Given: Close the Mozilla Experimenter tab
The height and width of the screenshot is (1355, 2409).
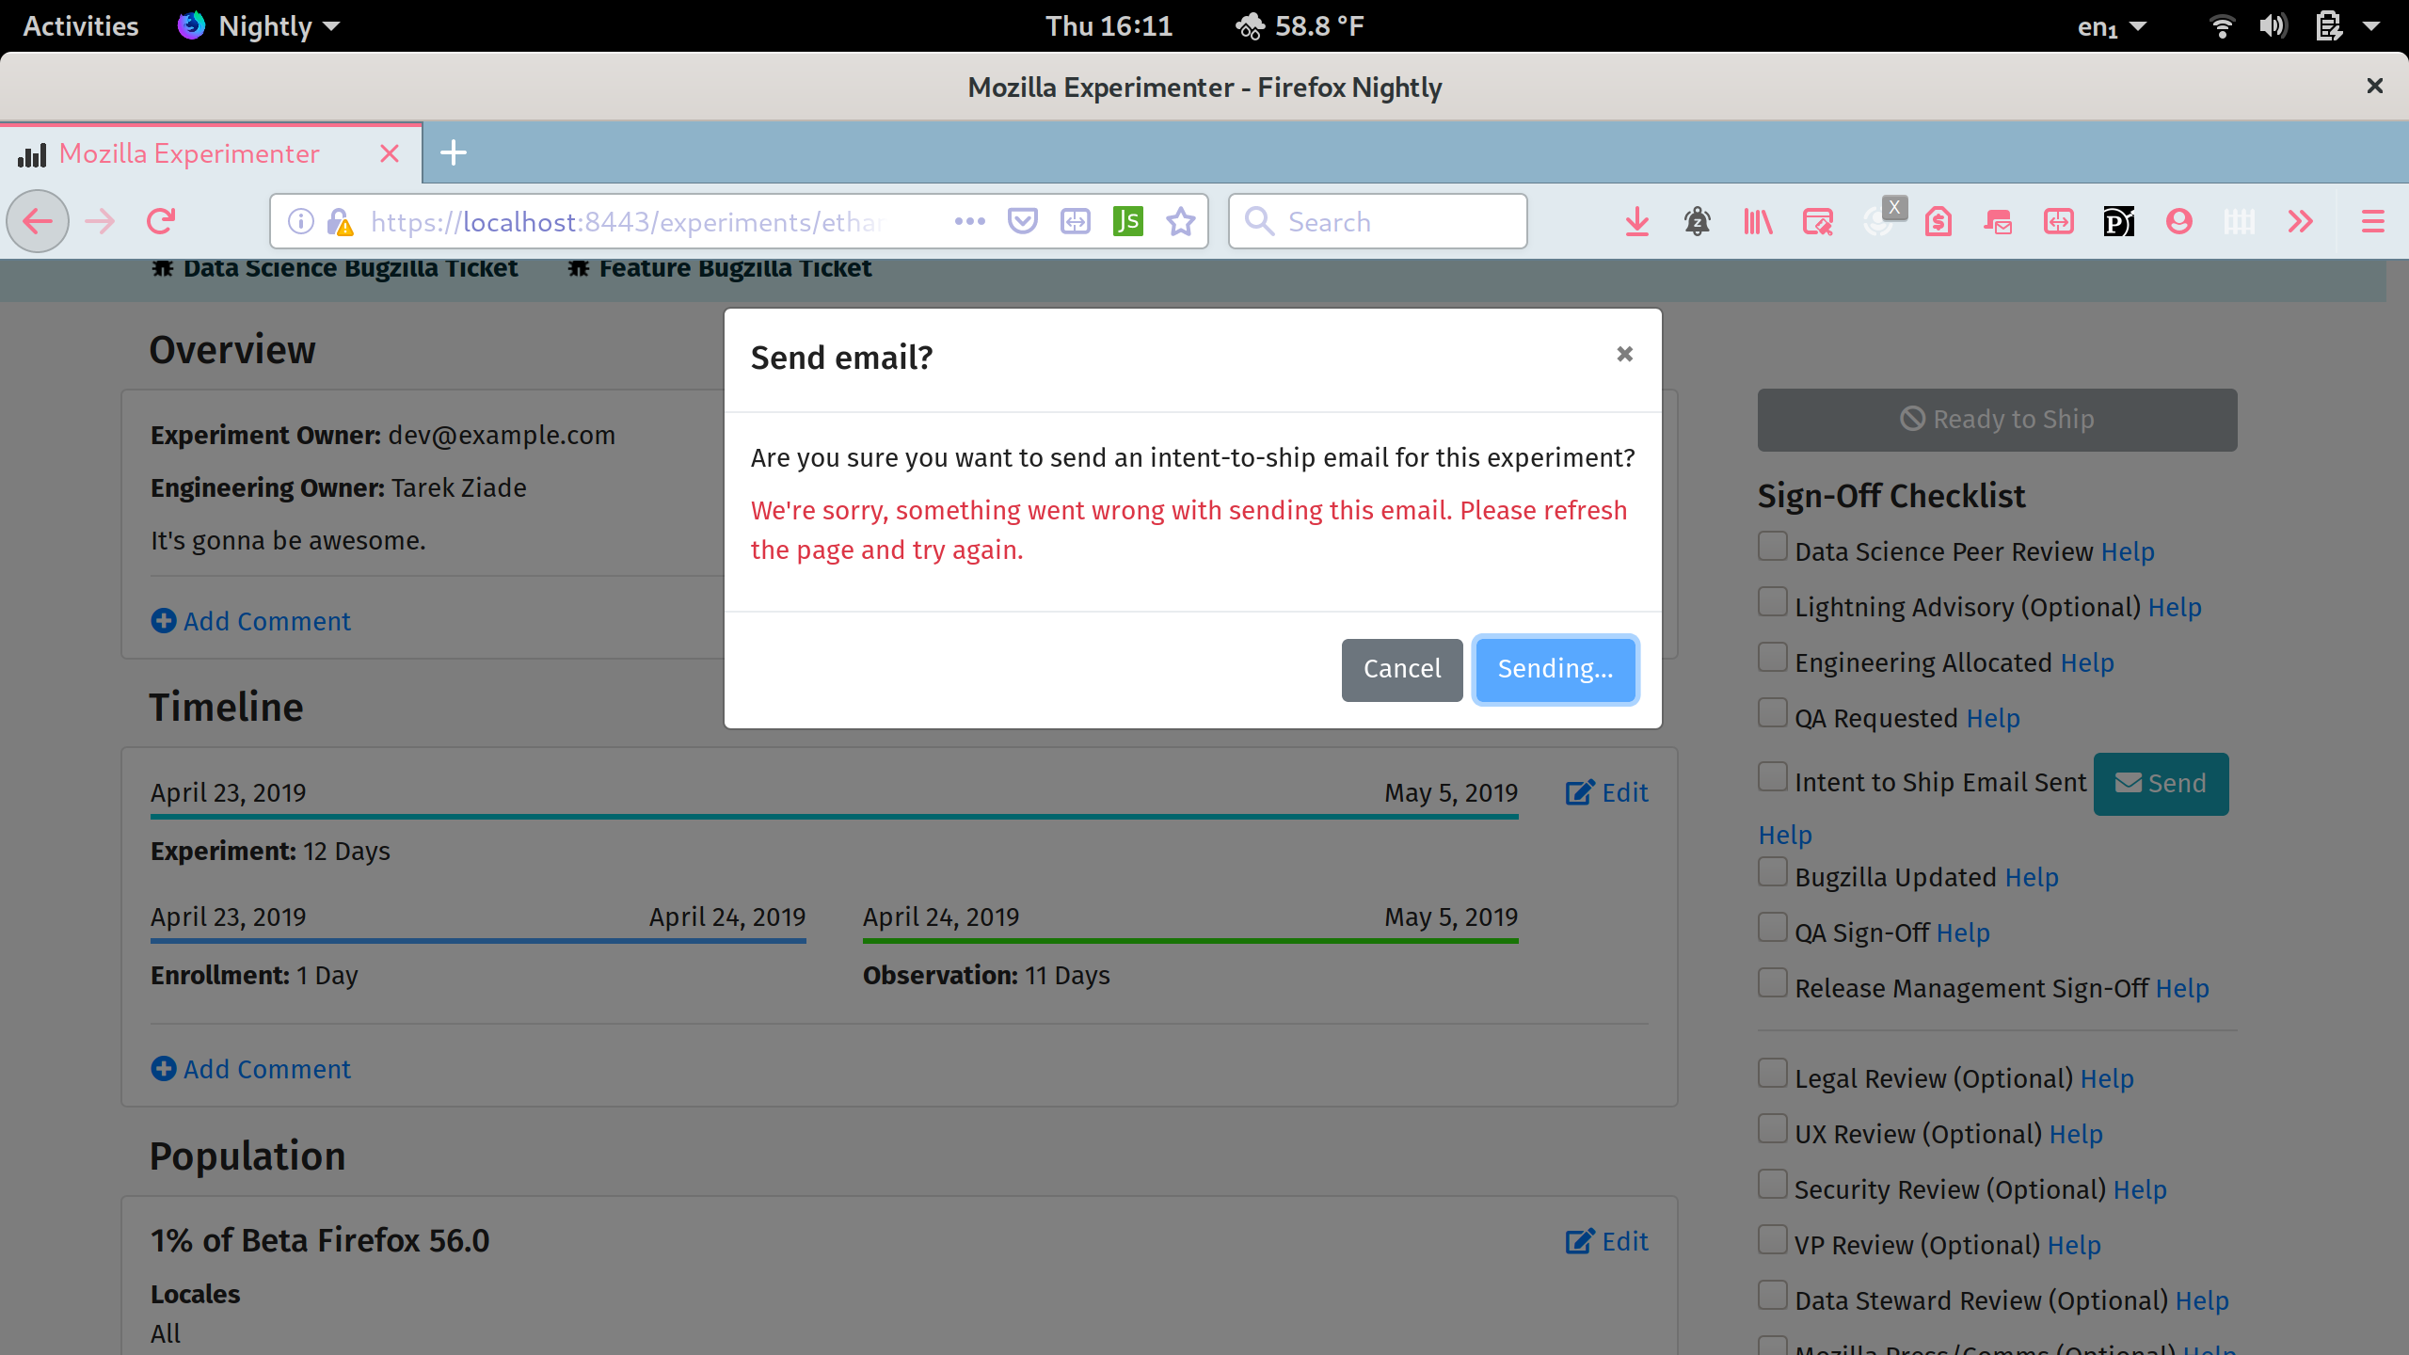Looking at the screenshot, I should 390,153.
